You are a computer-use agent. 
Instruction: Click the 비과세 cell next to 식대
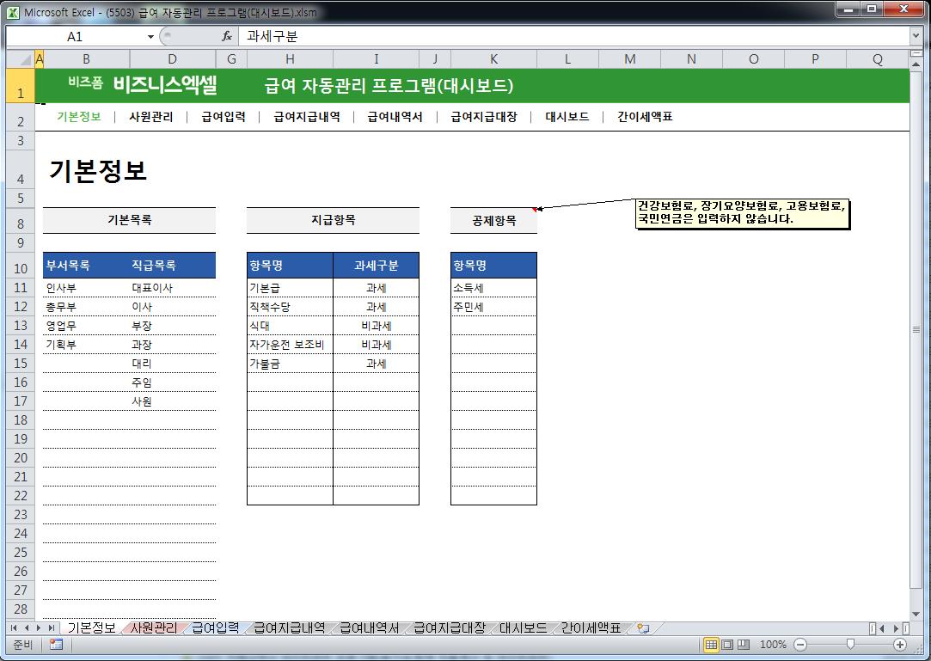376,326
